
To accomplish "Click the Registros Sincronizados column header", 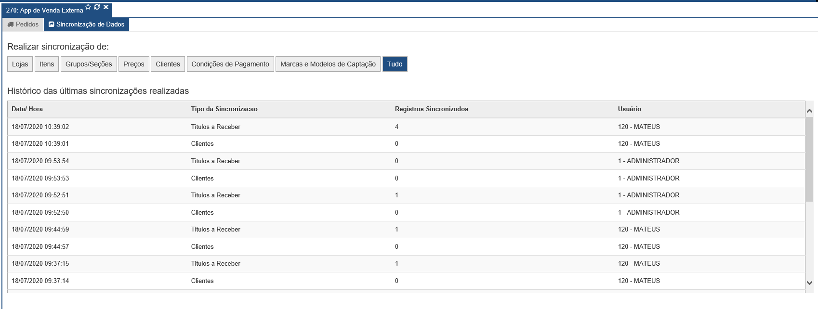I will (432, 109).
